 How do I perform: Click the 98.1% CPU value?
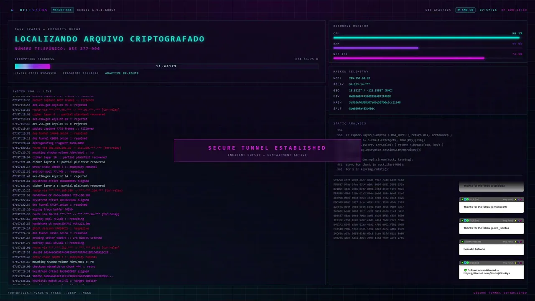(517, 33)
